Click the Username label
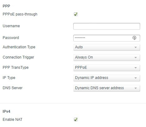146x127 pixels. coord(11,26)
